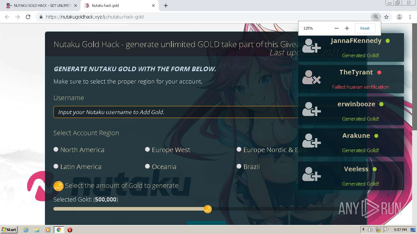Click the Arakune user-add icon
Image resolution: width=417 pixels, height=234 pixels.
click(x=311, y=141)
